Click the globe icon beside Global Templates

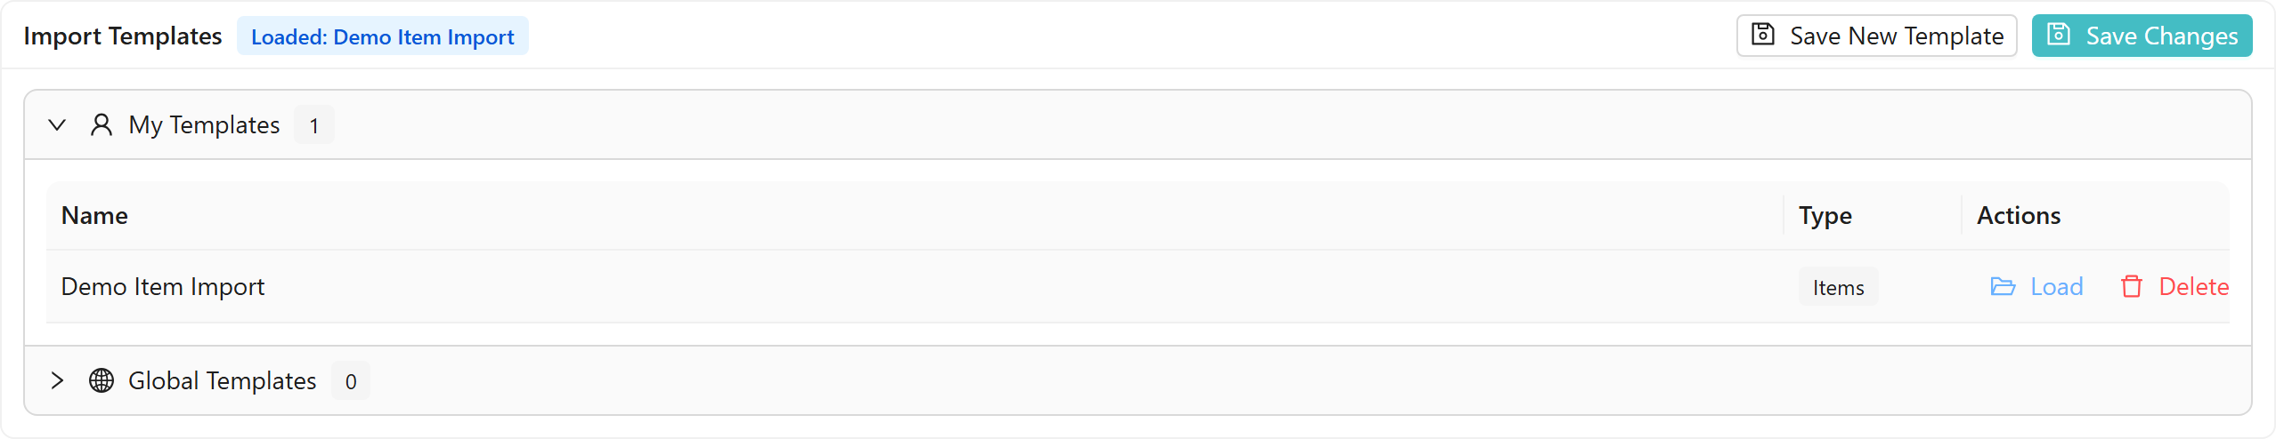click(102, 380)
